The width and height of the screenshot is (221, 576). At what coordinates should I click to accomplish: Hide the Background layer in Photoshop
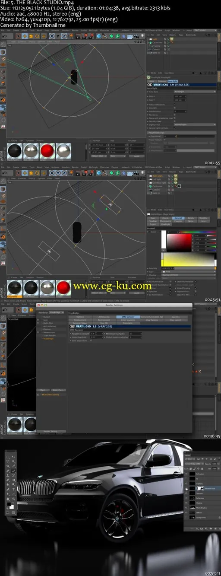(x=186, y=517)
